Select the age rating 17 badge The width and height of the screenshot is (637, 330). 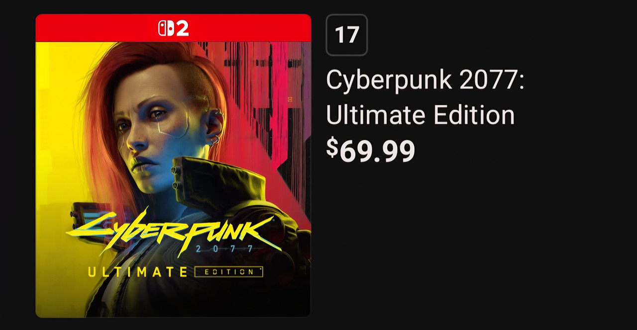(x=347, y=35)
